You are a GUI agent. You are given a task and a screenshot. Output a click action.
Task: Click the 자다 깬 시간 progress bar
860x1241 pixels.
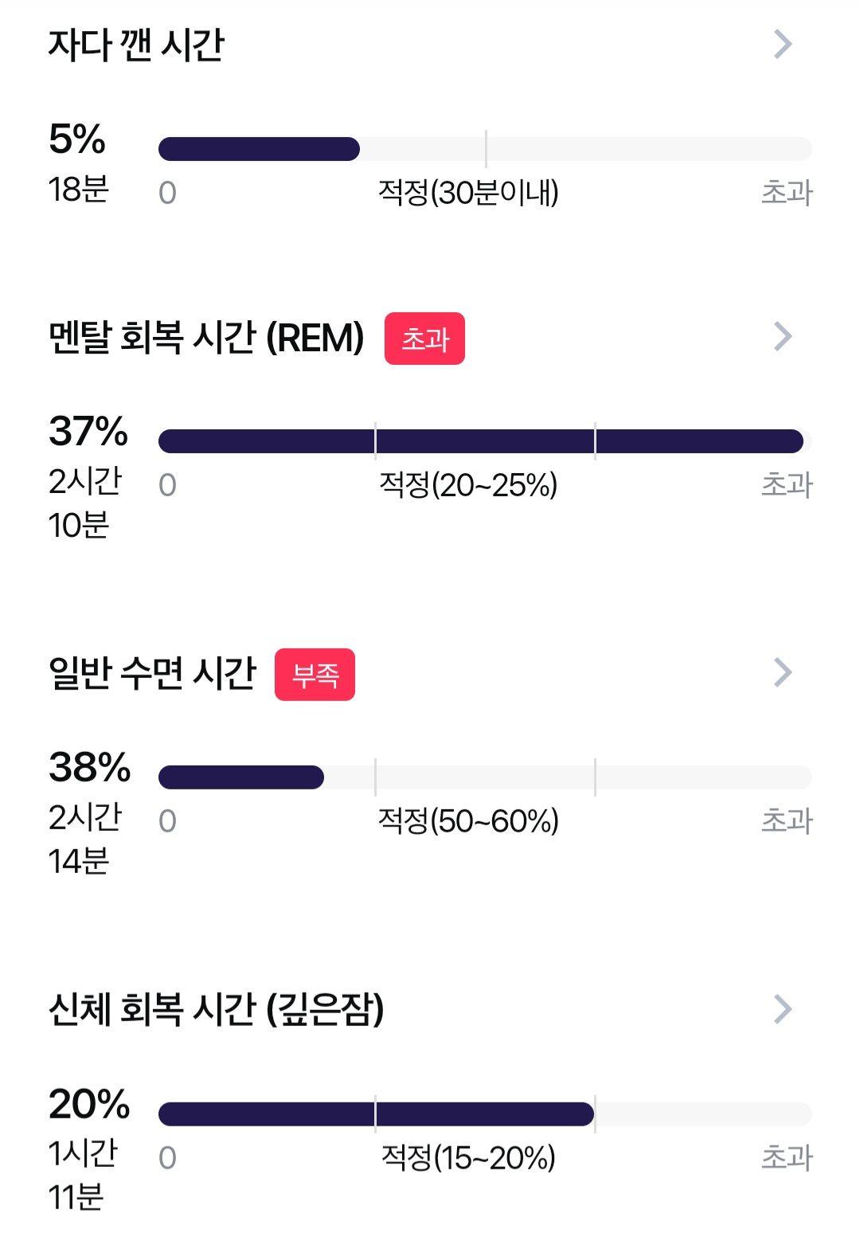tap(485, 149)
